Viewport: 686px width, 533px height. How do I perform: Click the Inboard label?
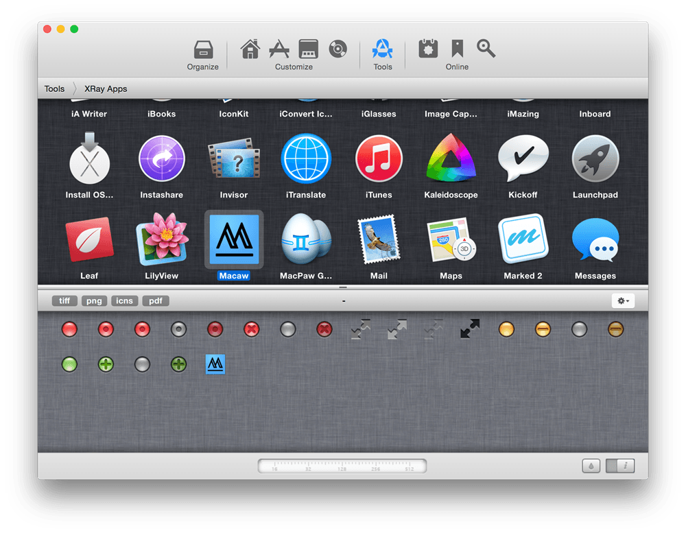tap(595, 114)
